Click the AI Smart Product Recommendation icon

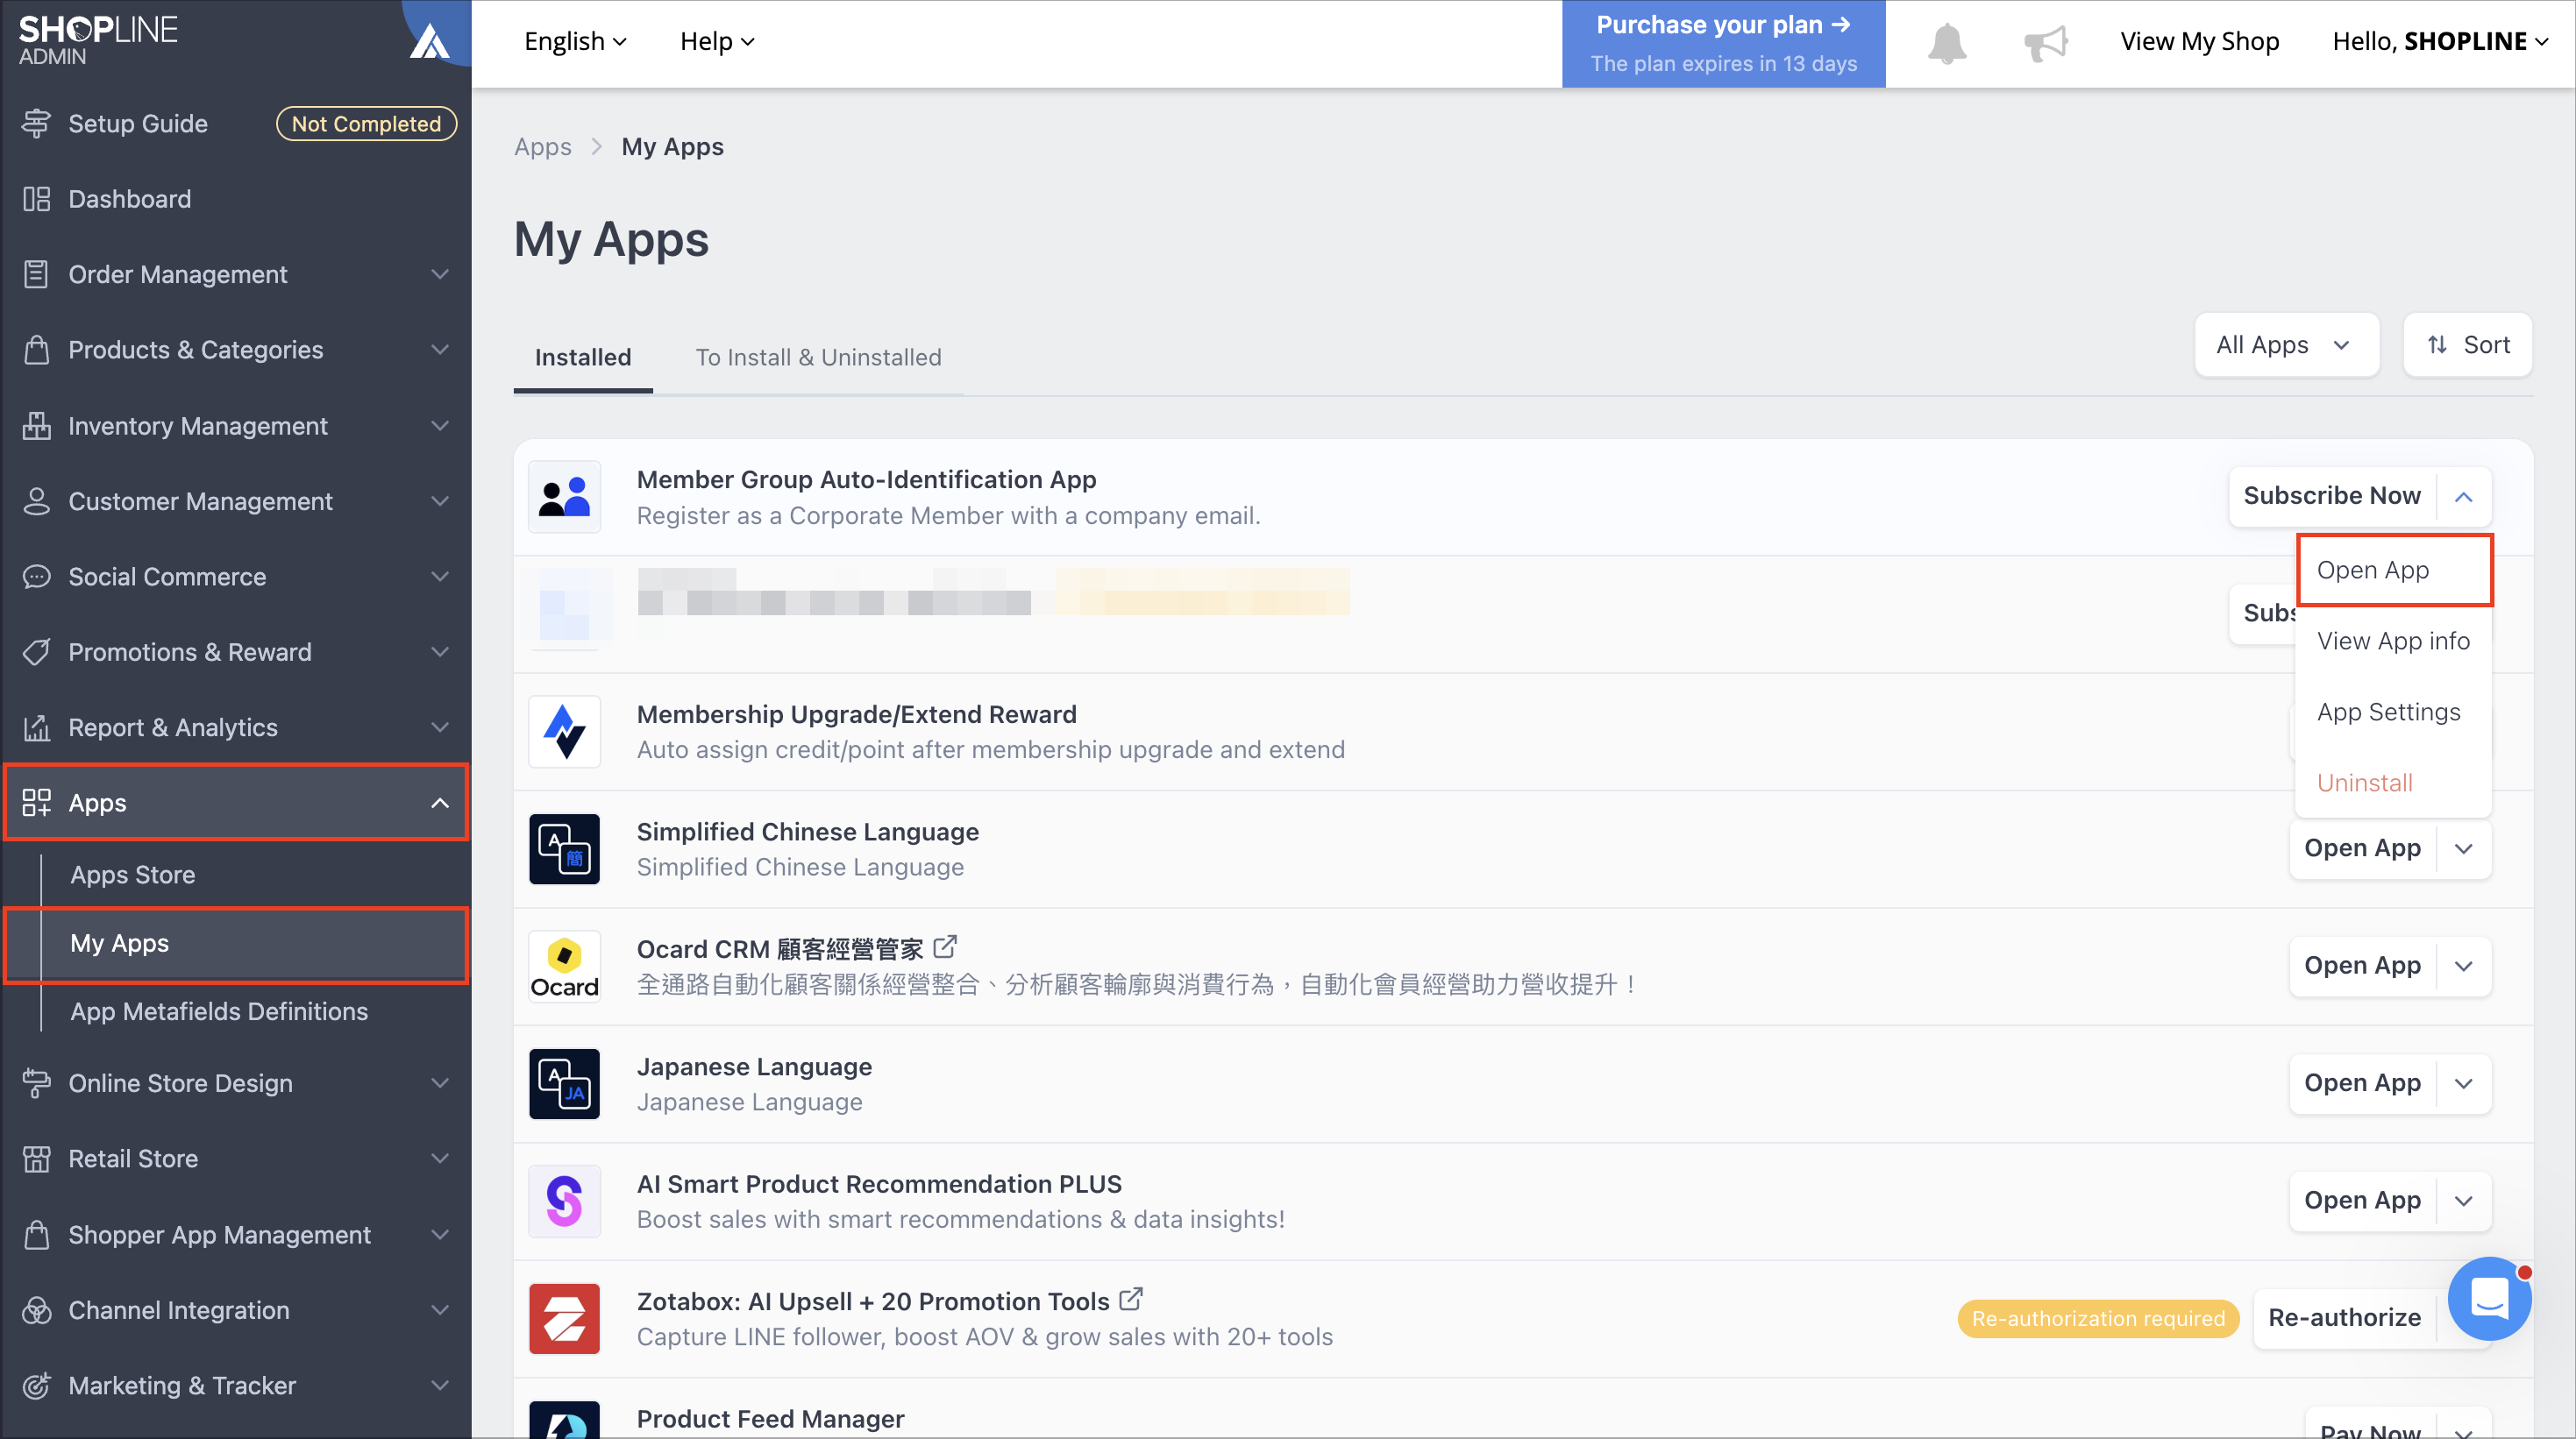[x=564, y=1202]
